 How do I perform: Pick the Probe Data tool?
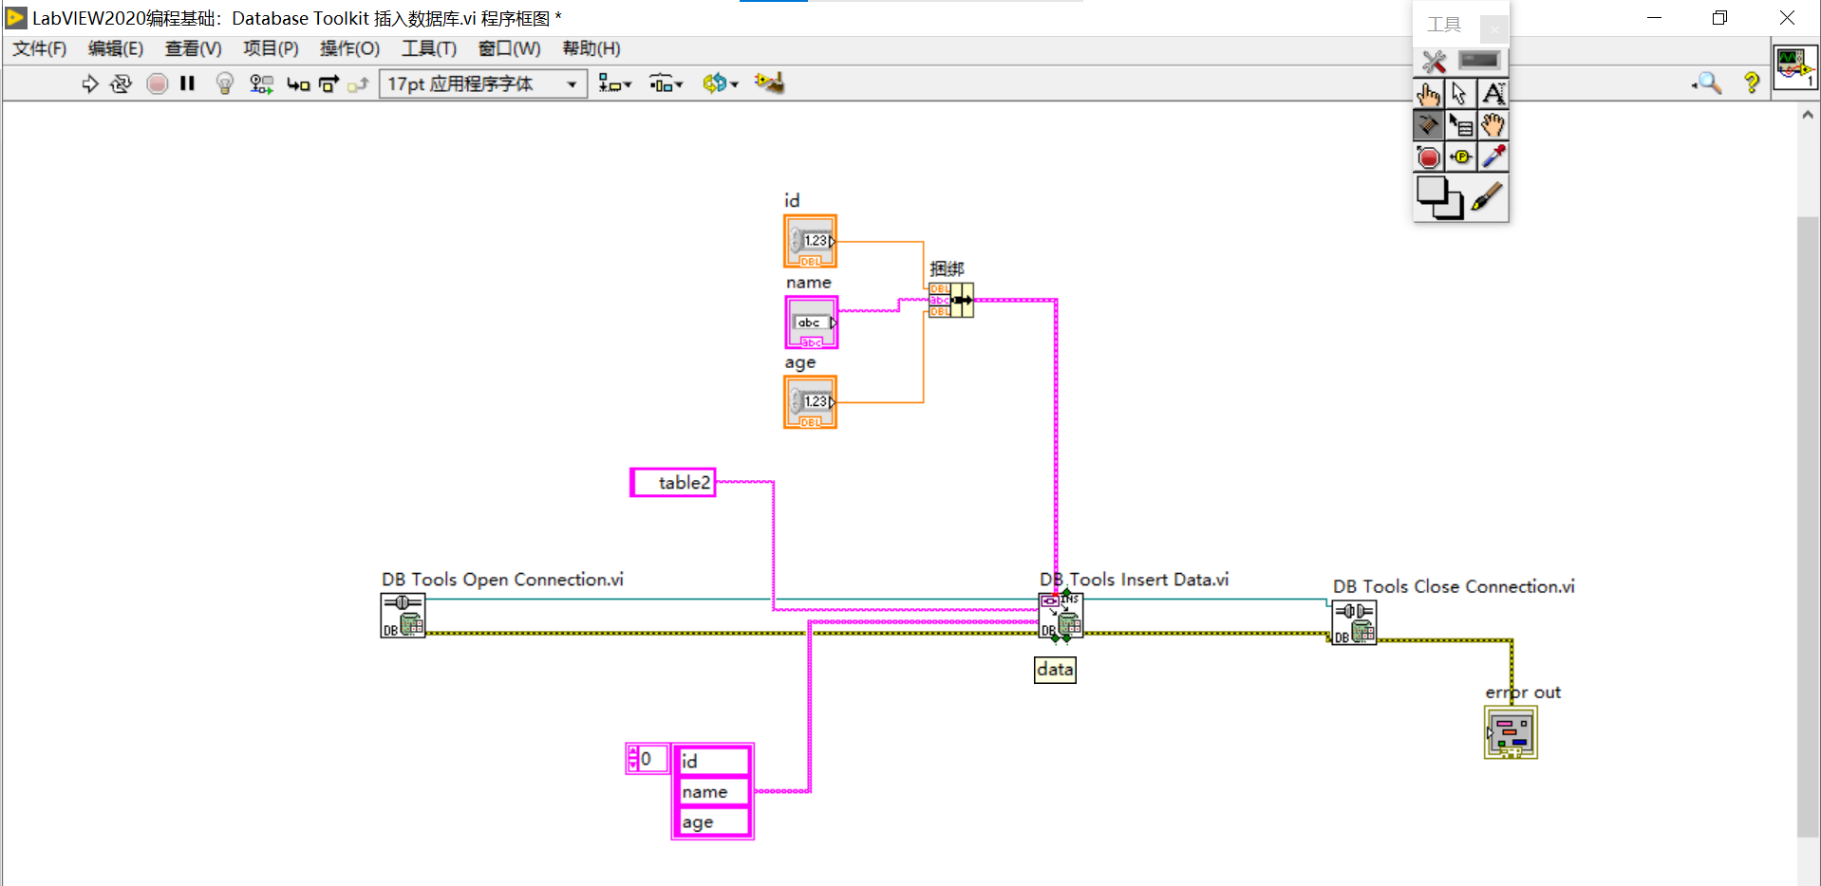(1461, 157)
